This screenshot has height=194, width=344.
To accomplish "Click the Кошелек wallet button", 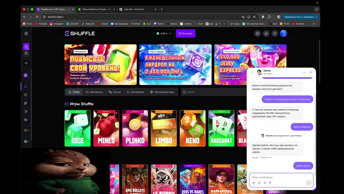I will coord(185,33).
